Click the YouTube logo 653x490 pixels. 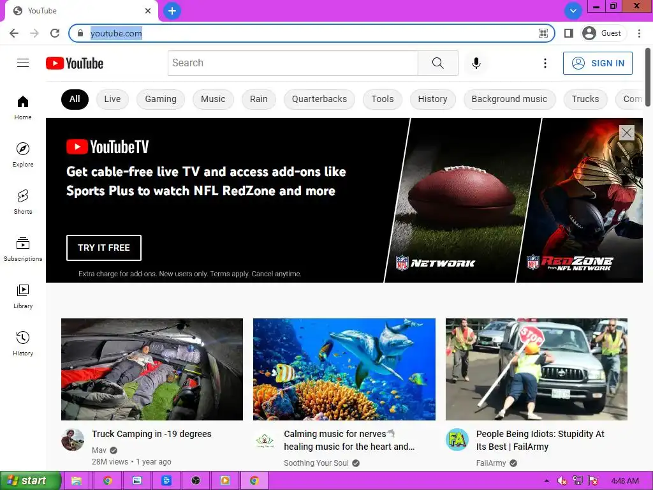[75, 63]
